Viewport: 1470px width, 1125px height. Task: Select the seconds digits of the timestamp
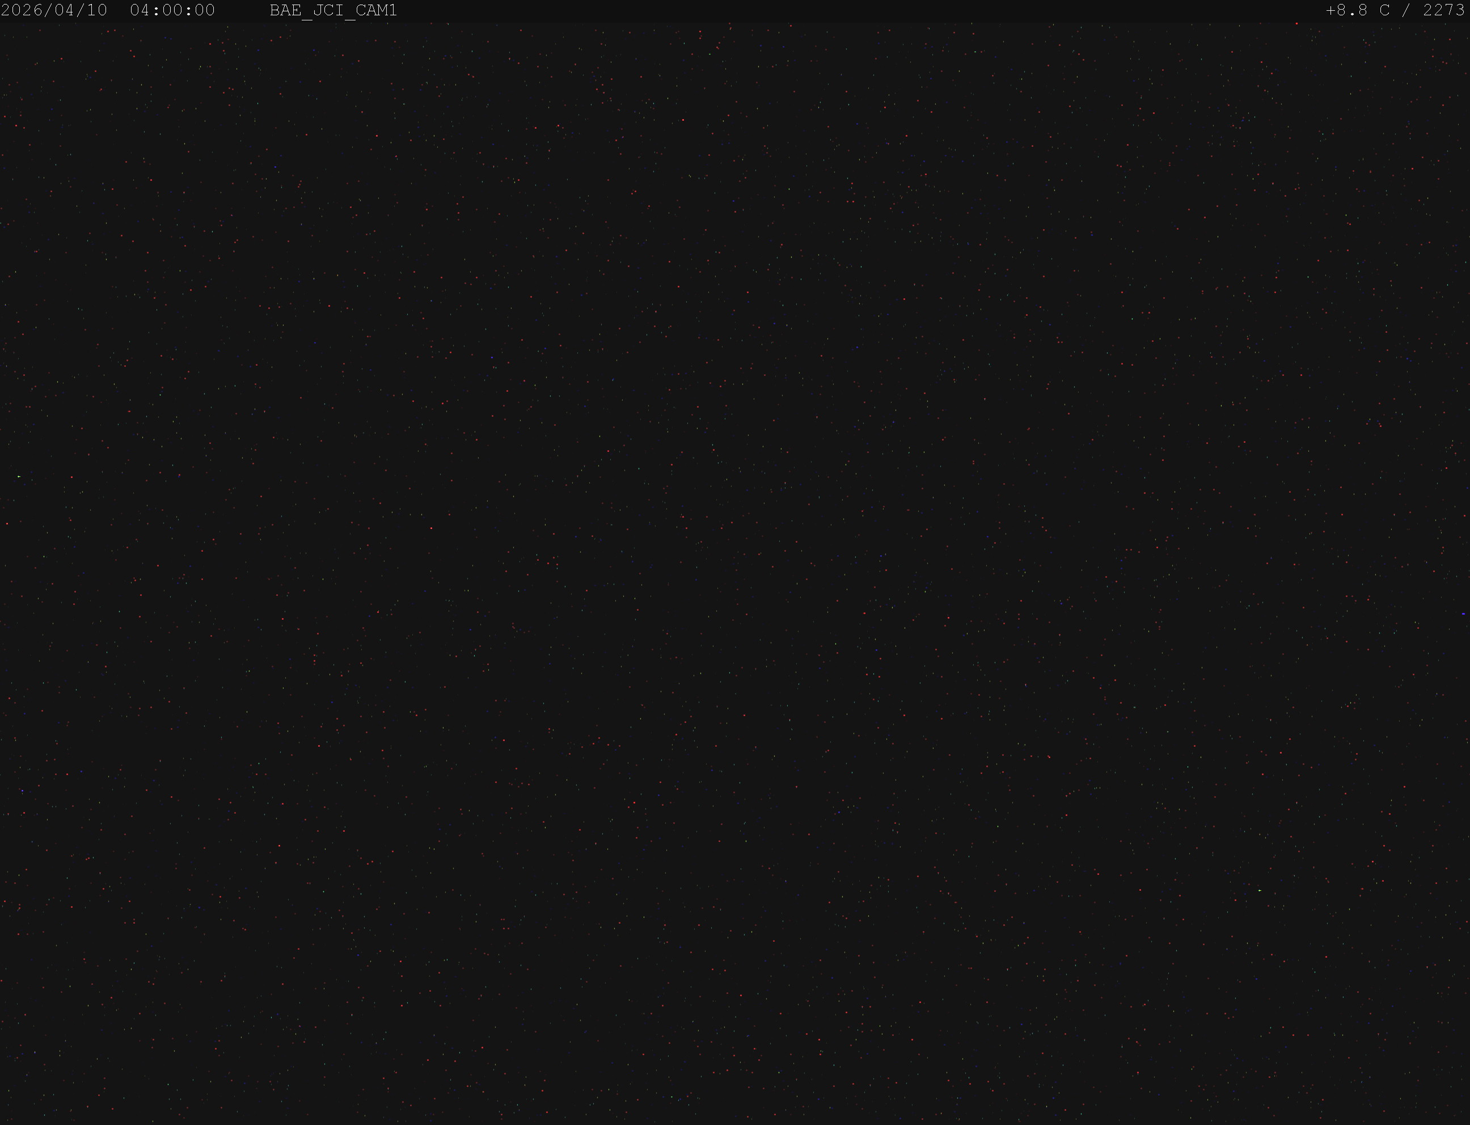click(204, 10)
